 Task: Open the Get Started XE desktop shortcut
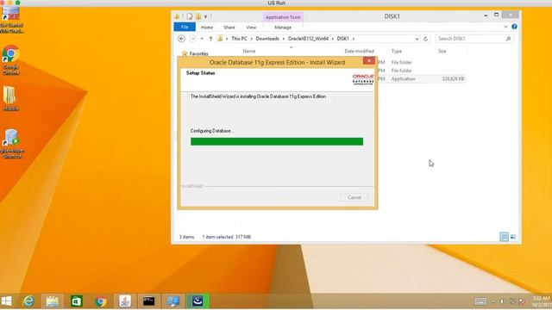coord(11,20)
